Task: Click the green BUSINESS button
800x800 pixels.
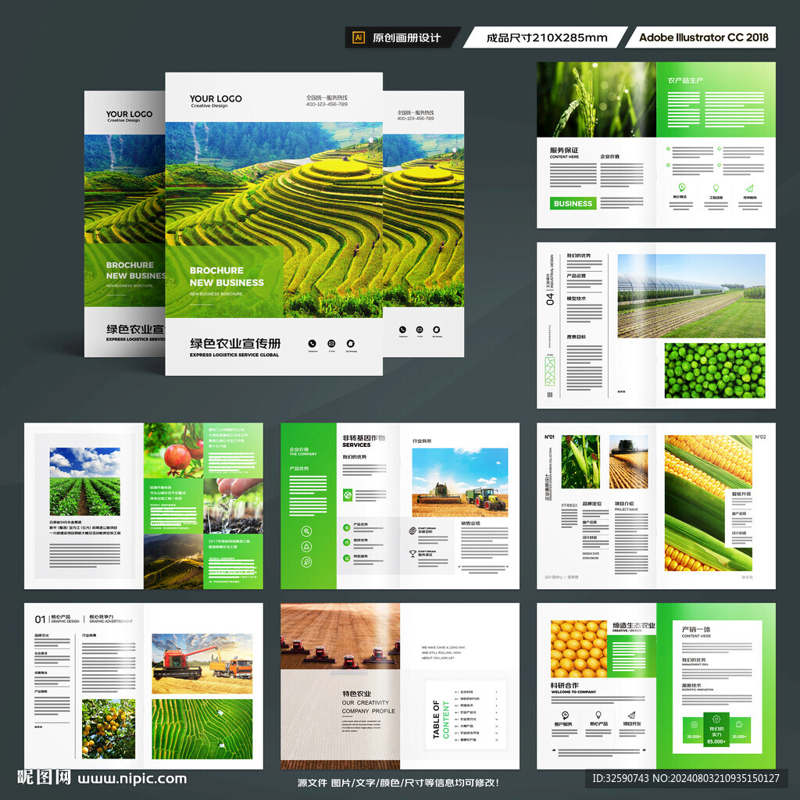Action: tap(573, 203)
